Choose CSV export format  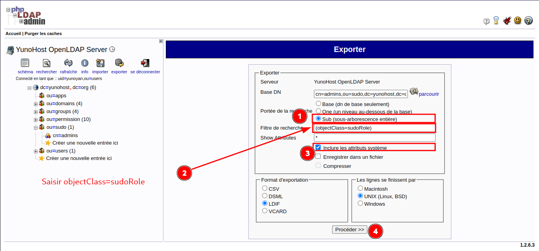click(x=265, y=188)
